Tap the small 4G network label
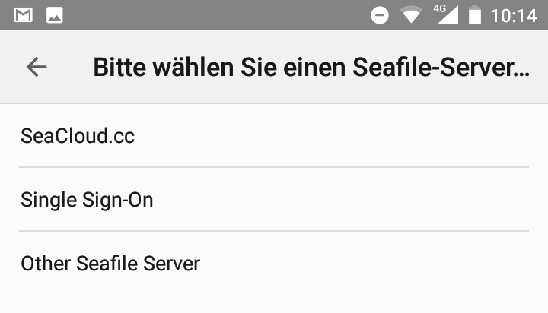This screenshot has height=313, width=548. (439, 8)
